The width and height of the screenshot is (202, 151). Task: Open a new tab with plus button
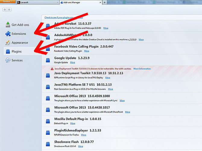coord(105,2)
